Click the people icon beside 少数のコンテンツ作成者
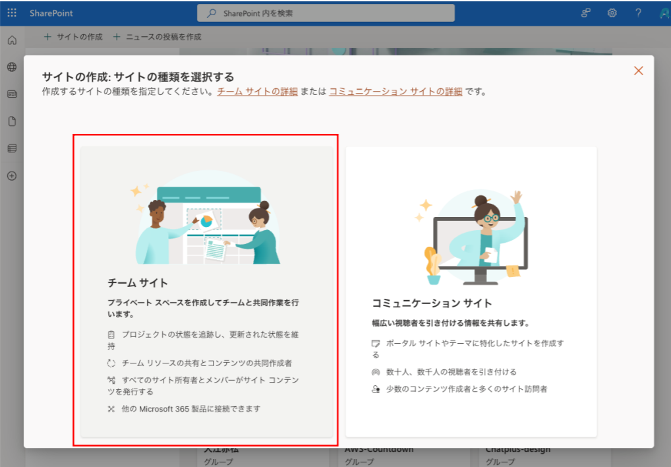This screenshot has height=467, width=671. tap(375, 389)
